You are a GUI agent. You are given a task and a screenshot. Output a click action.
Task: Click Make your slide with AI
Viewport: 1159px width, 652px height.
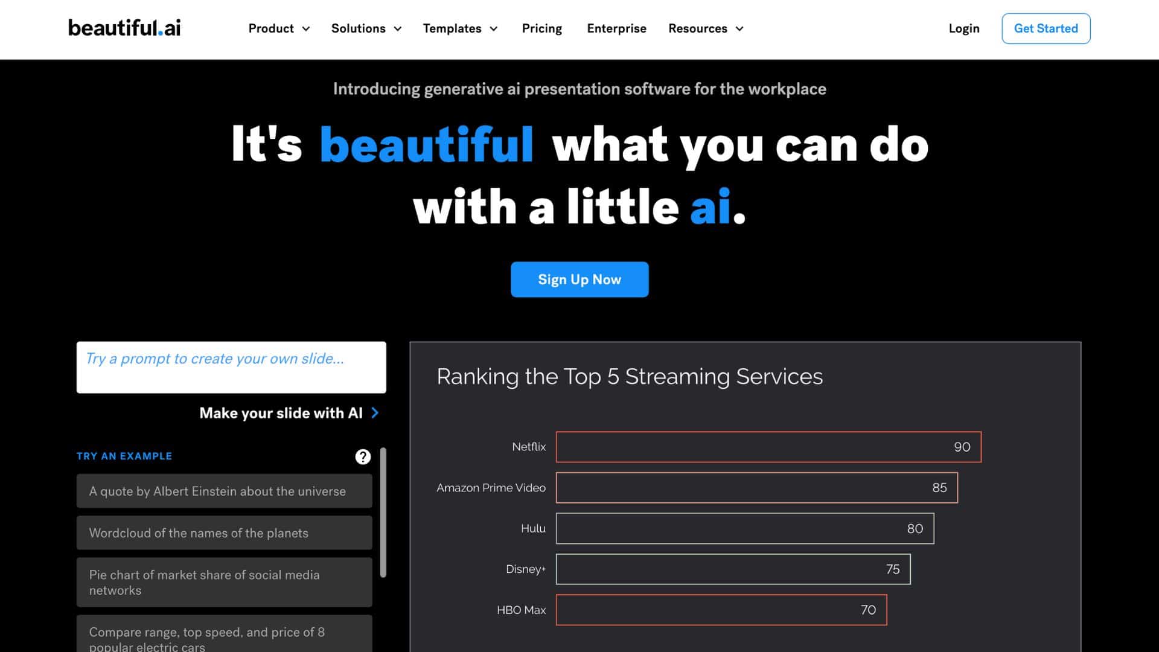pyautogui.click(x=281, y=413)
